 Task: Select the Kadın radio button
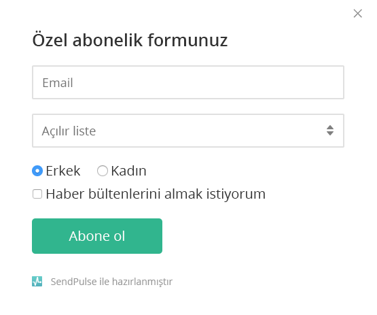pyautogui.click(x=103, y=171)
